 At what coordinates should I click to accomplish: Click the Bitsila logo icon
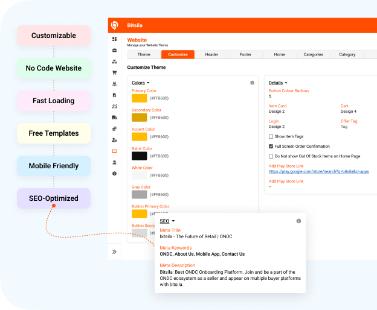pyautogui.click(x=114, y=25)
